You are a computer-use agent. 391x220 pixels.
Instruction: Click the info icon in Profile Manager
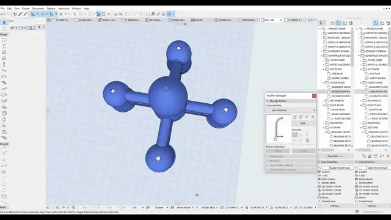coord(307,140)
